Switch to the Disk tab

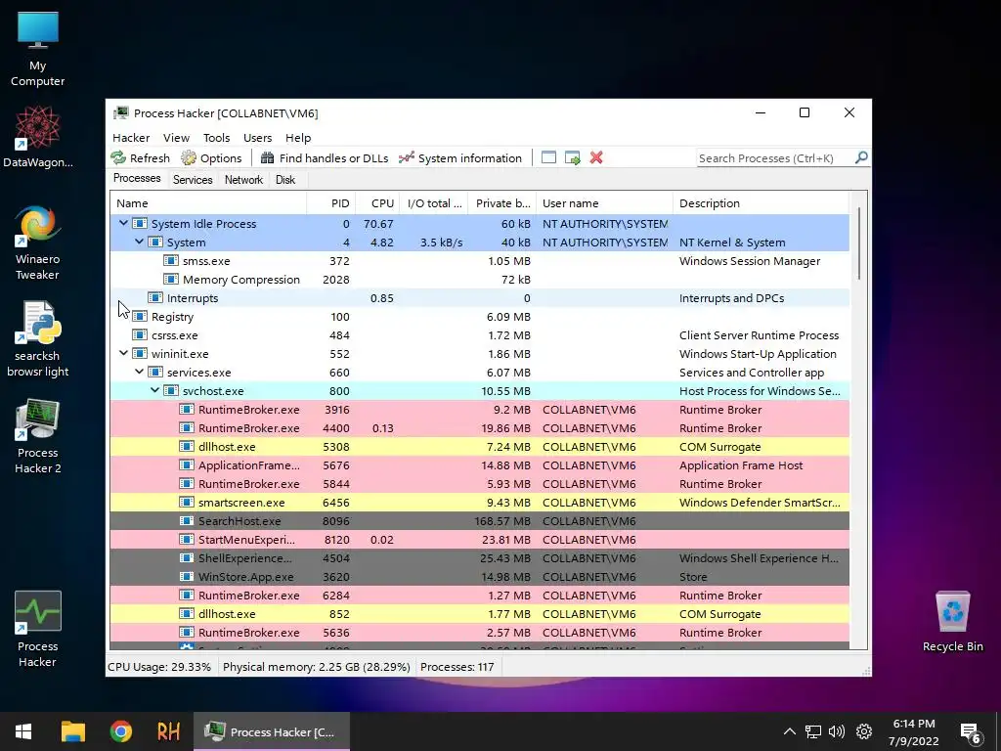(285, 180)
